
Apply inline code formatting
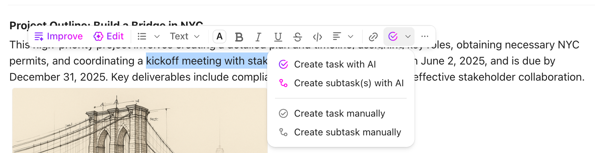pos(317,37)
